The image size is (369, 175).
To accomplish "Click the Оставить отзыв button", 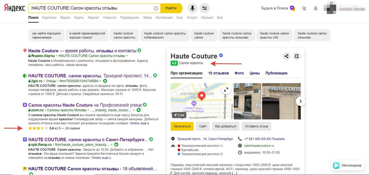I will [x=256, y=126].
